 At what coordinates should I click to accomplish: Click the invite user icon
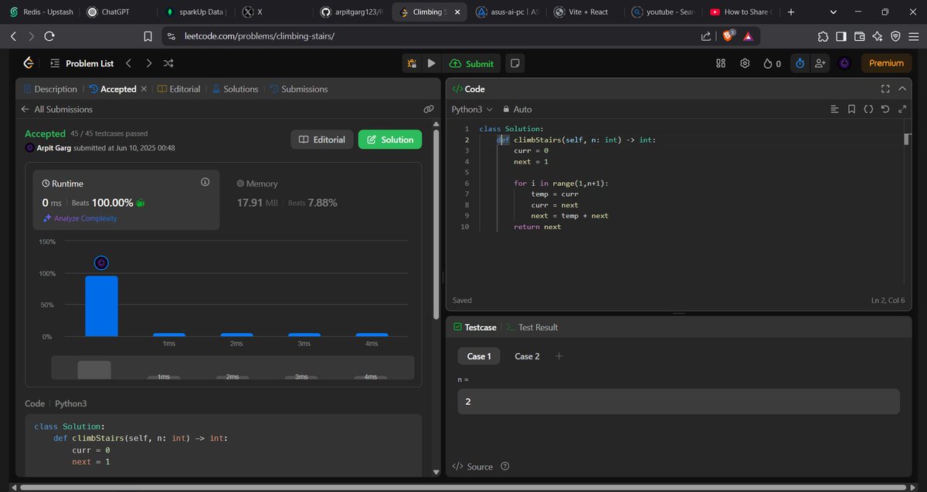pos(820,63)
